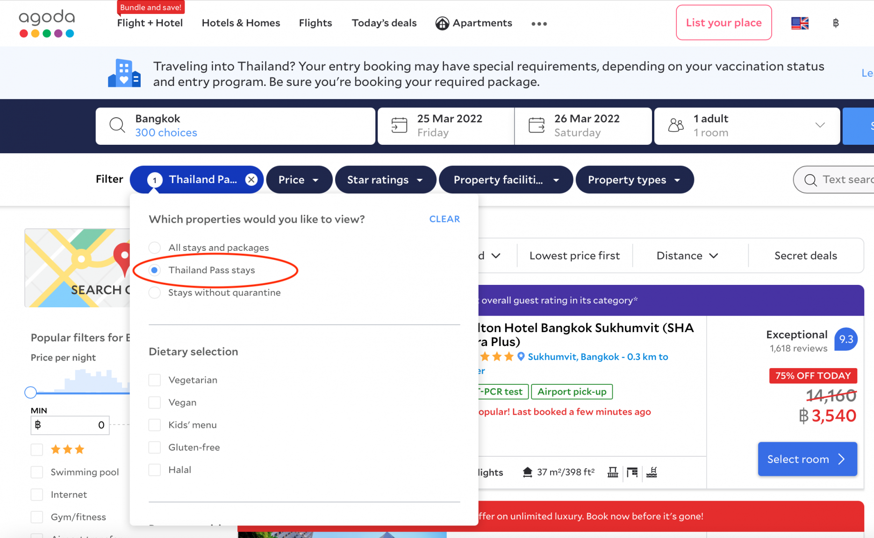Check the Swimming pool filter
The image size is (874, 538).
pos(37,472)
